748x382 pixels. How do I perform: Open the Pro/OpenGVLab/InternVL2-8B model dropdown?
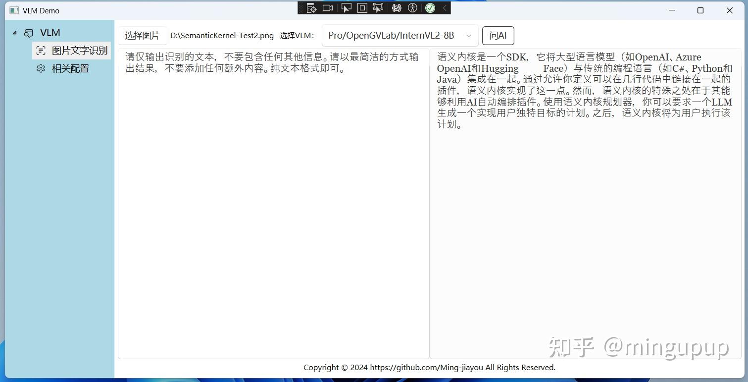point(400,35)
